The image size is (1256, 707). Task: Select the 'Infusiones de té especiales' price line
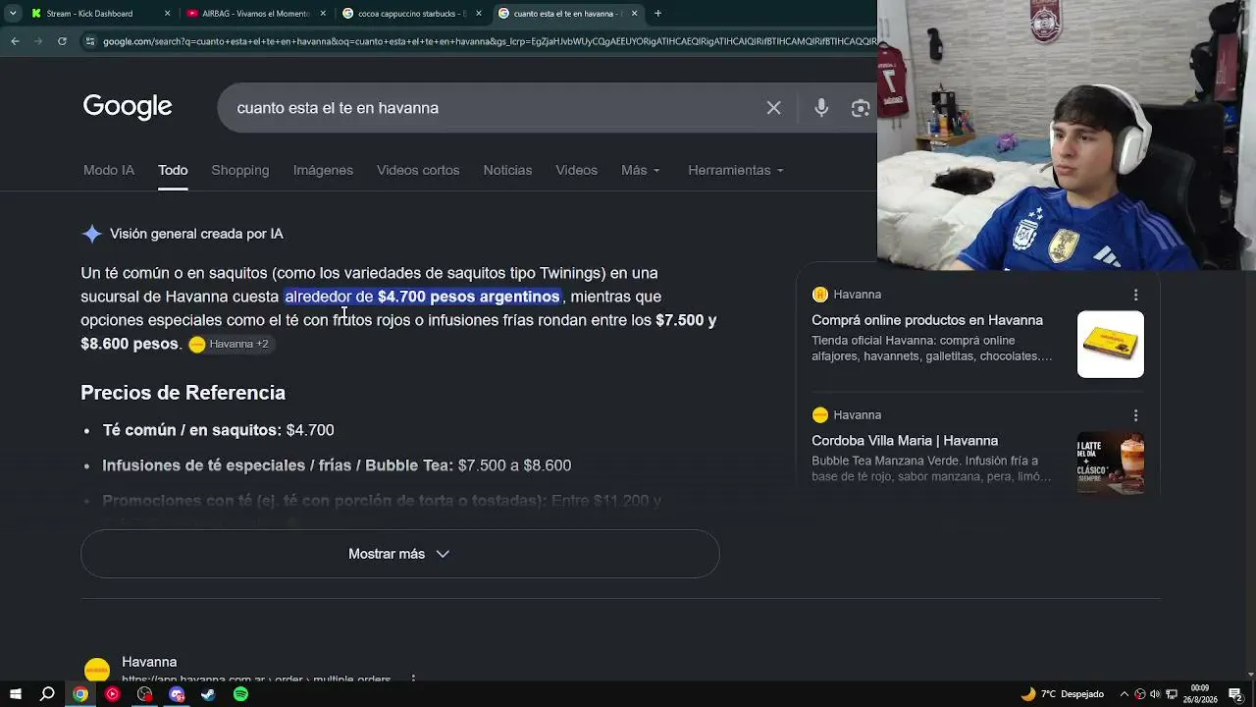(337, 465)
